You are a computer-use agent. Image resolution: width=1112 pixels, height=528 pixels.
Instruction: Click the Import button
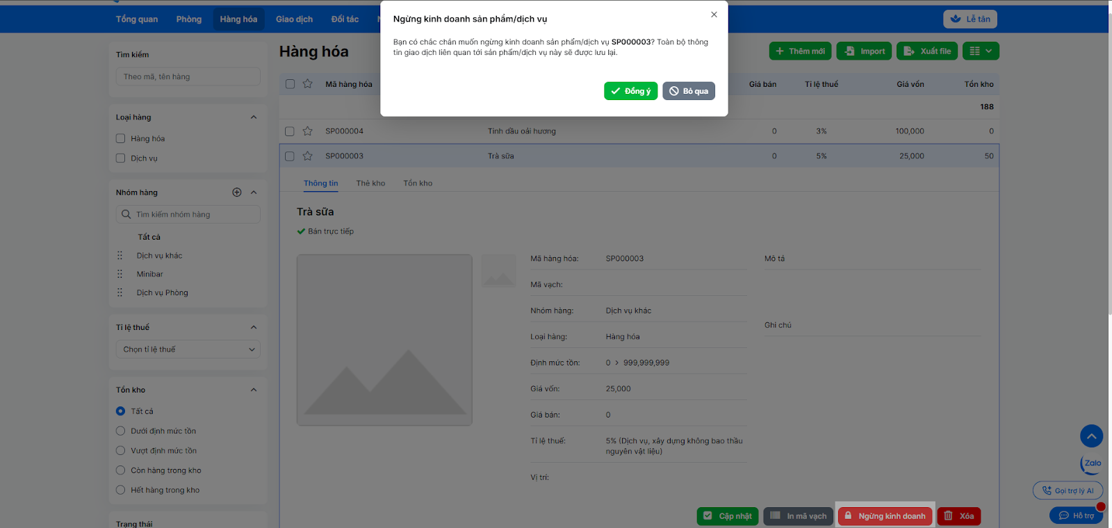click(x=864, y=51)
